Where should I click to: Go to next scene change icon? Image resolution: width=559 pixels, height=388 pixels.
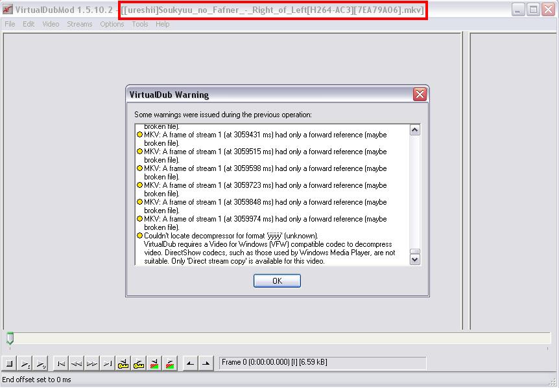[x=170, y=363]
